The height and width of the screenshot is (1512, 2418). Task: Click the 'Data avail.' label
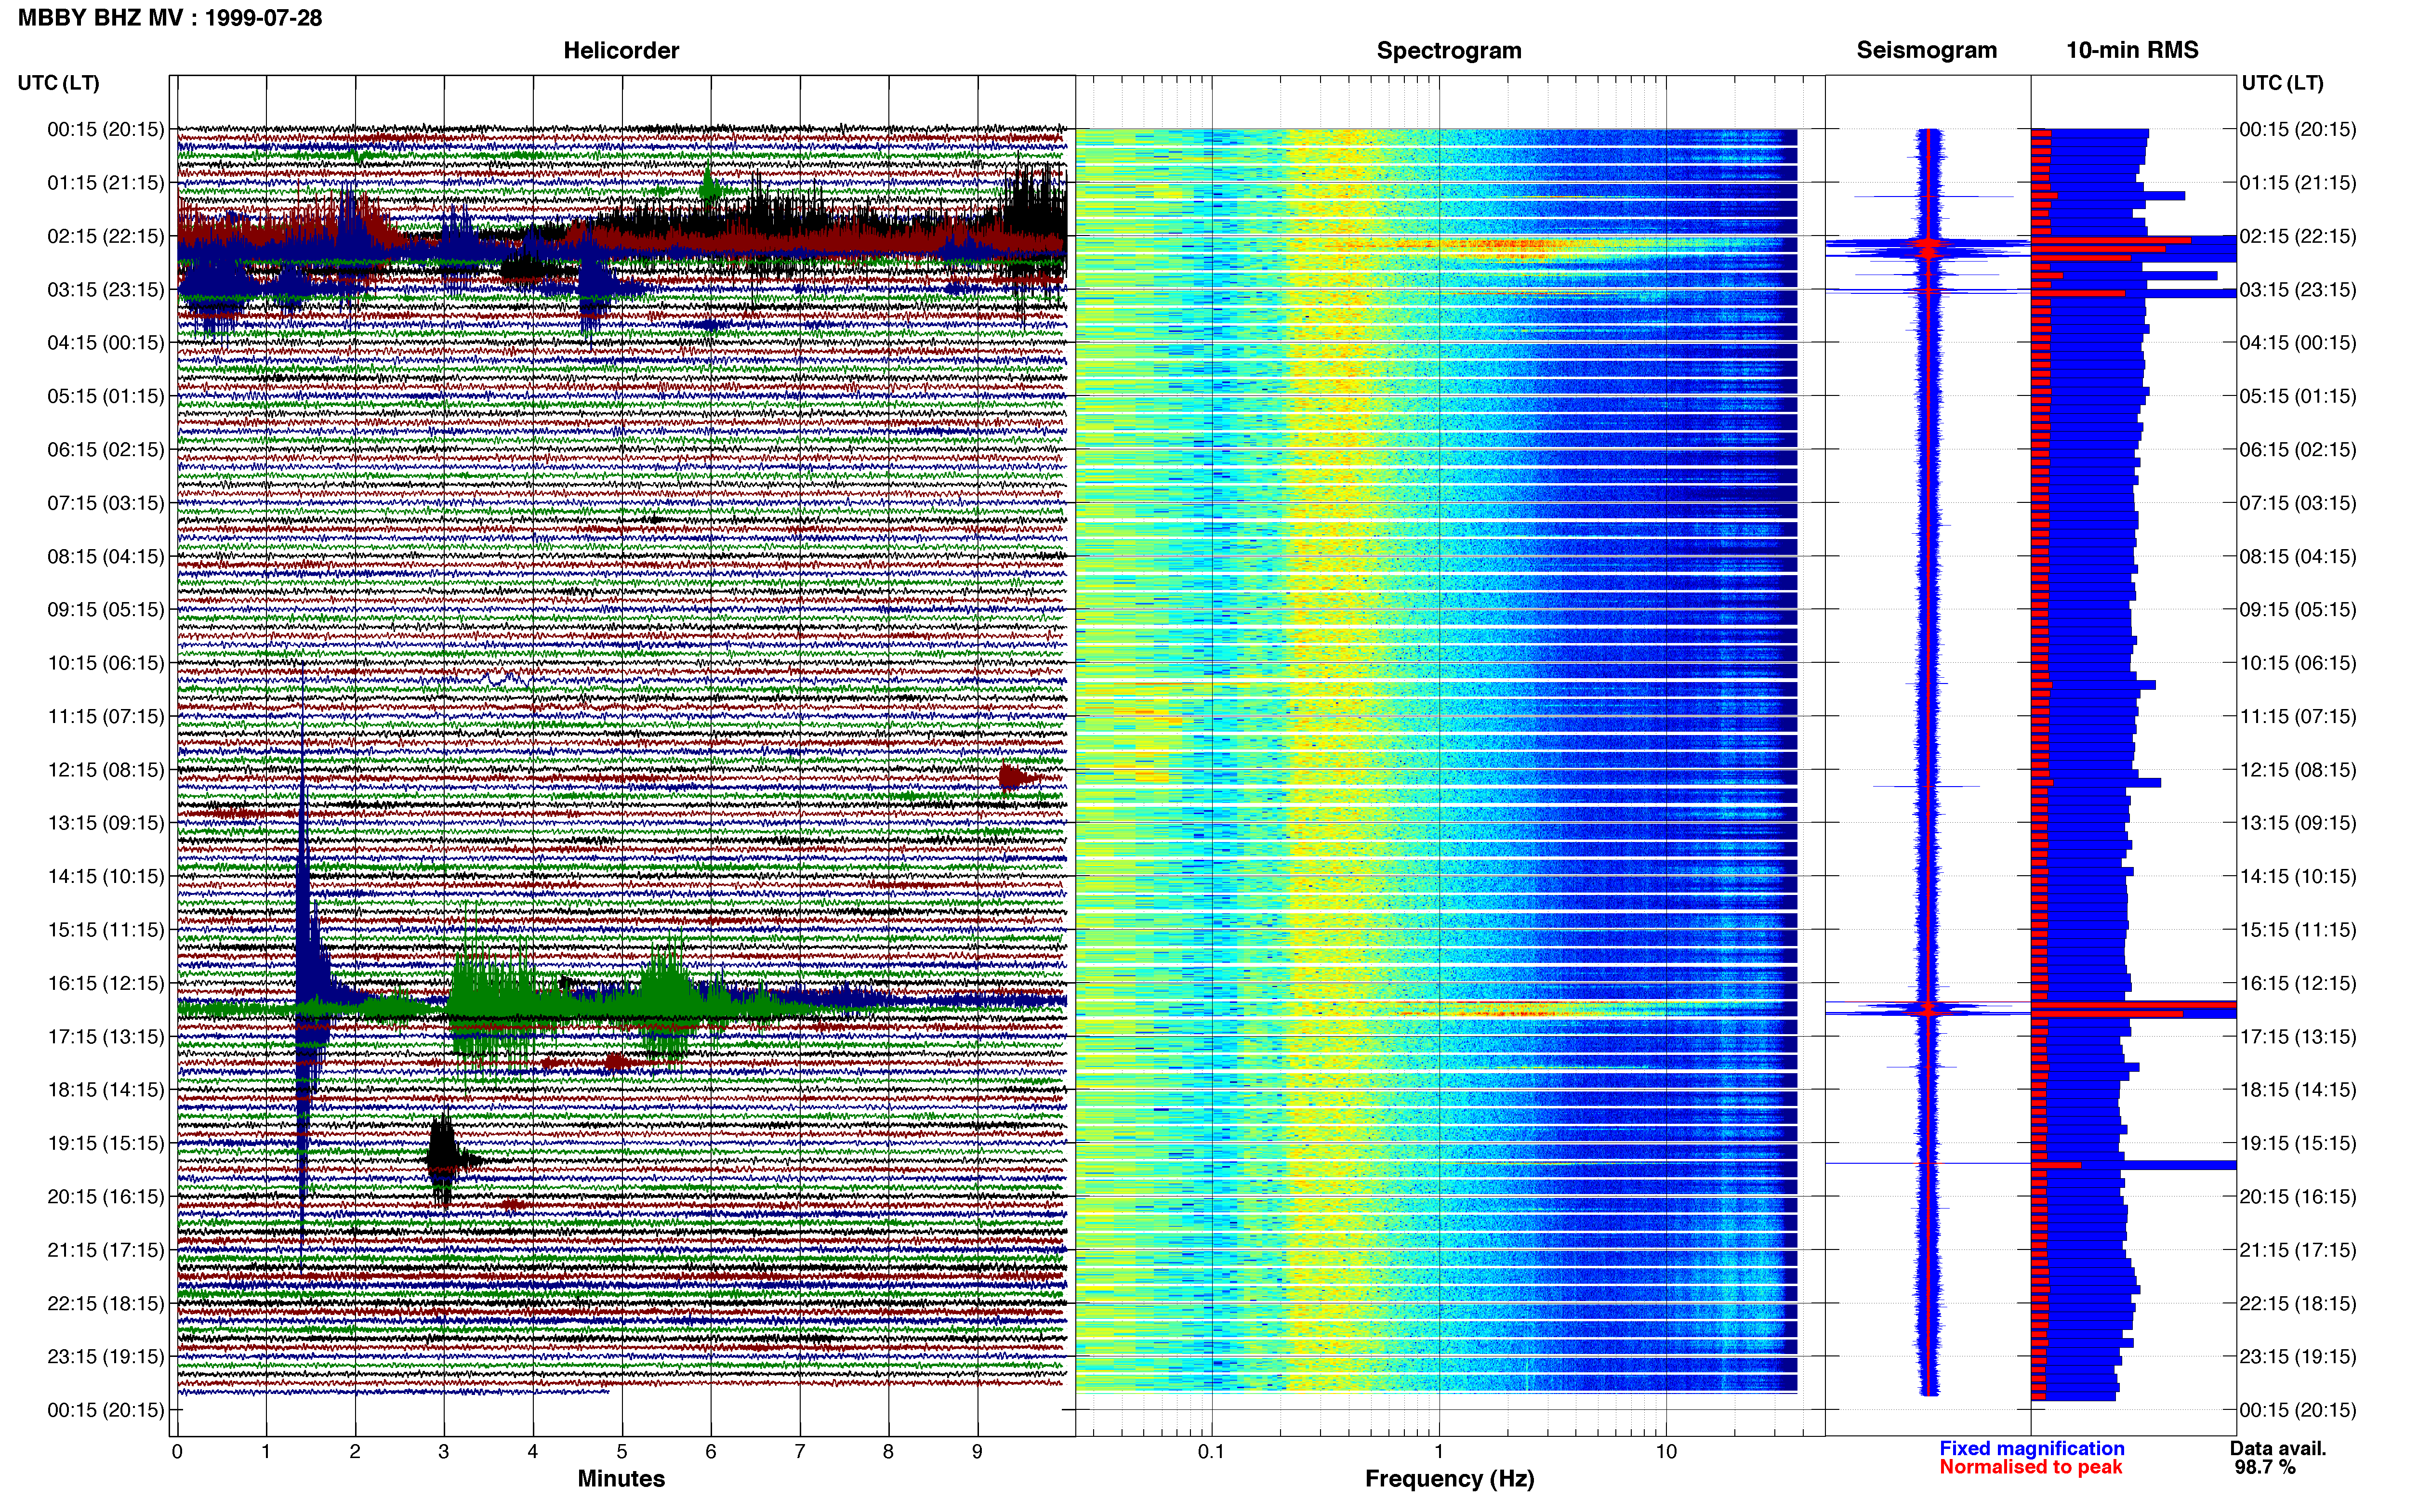(x=2278, y=1448)
